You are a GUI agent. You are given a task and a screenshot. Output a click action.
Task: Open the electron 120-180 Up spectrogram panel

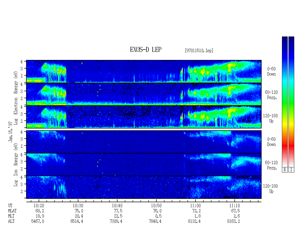144,117
